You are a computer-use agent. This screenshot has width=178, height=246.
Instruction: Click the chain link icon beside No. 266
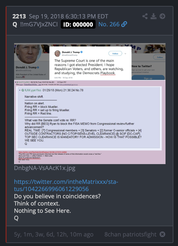[124, 24]
